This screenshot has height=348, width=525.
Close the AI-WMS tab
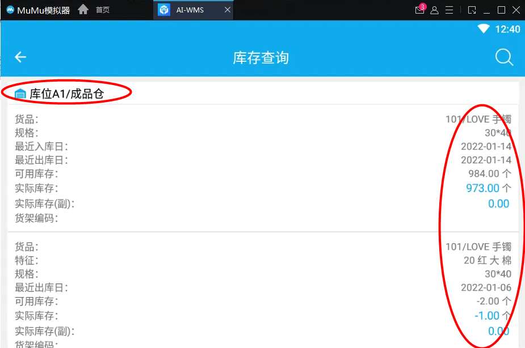click(228, 10)
